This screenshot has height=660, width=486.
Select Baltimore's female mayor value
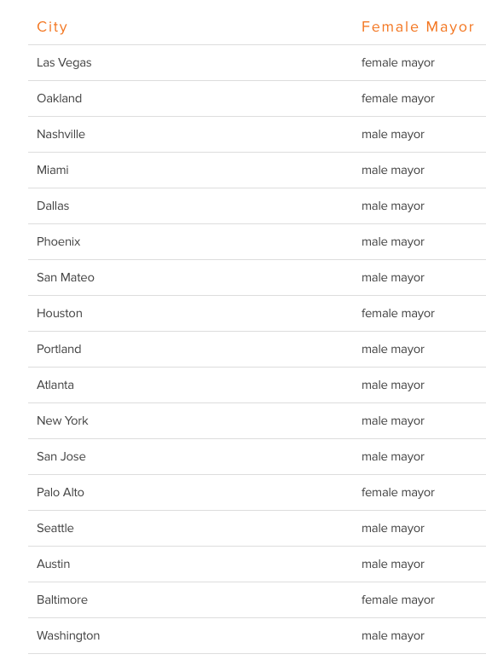point(398,599)
